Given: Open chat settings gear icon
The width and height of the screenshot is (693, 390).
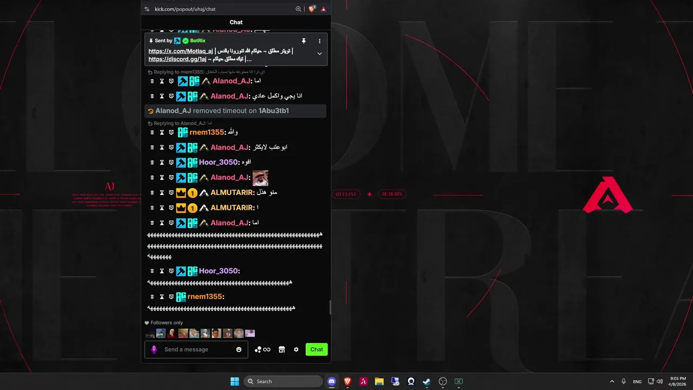Looking at the screenshot, I should (296, 349).
